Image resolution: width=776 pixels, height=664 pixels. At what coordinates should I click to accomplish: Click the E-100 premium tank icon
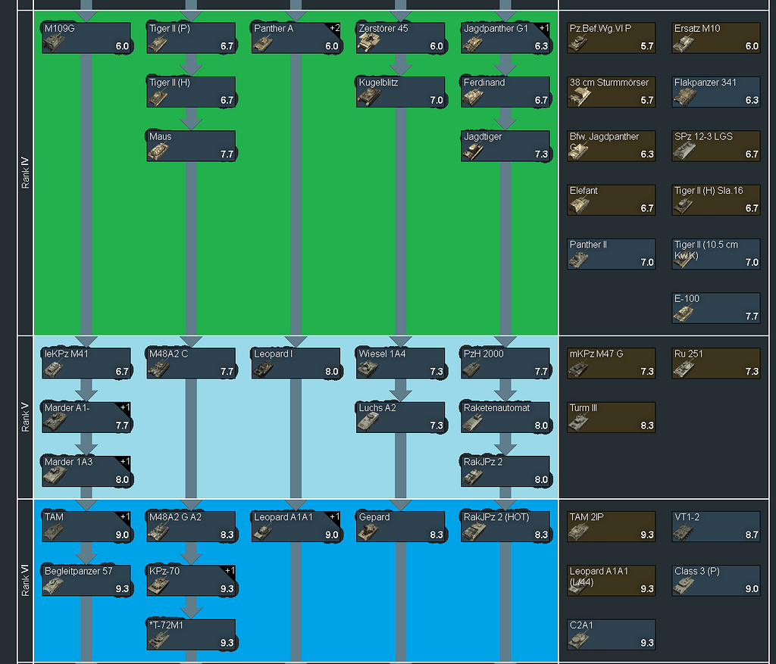(x=715, y=308)
